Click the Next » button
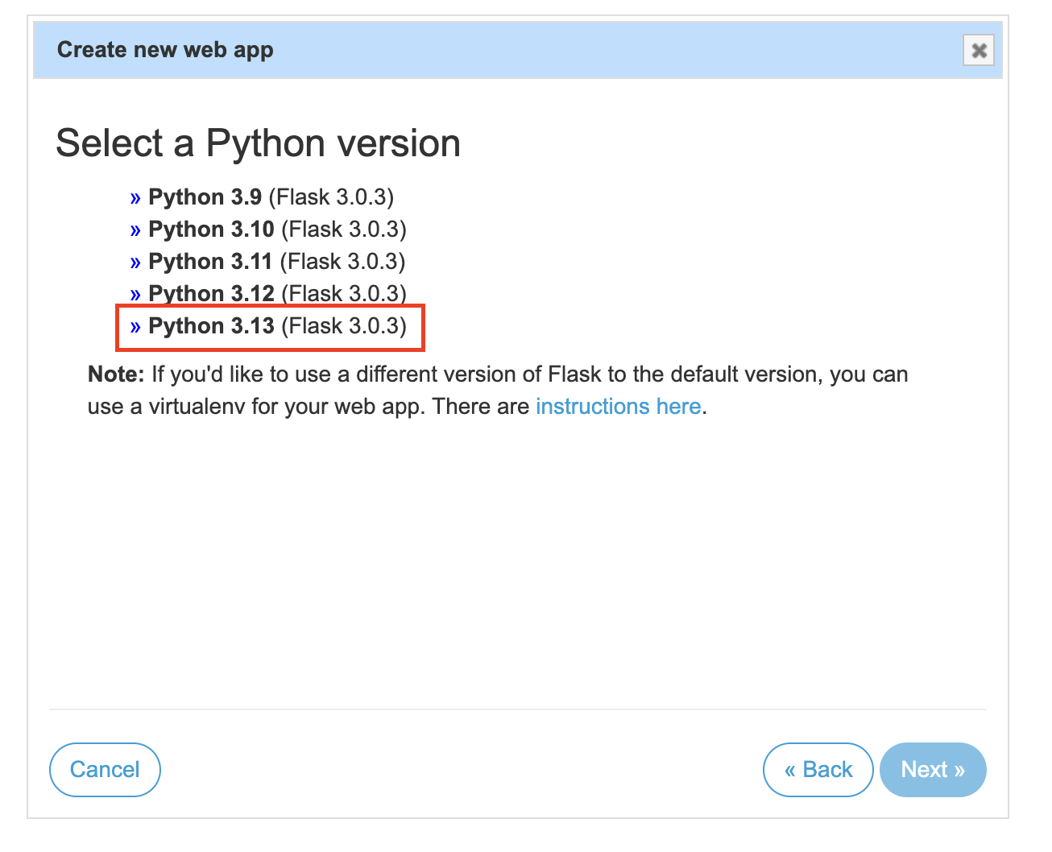The height and width of the screenshot is (852, 1052). (933, 770)
